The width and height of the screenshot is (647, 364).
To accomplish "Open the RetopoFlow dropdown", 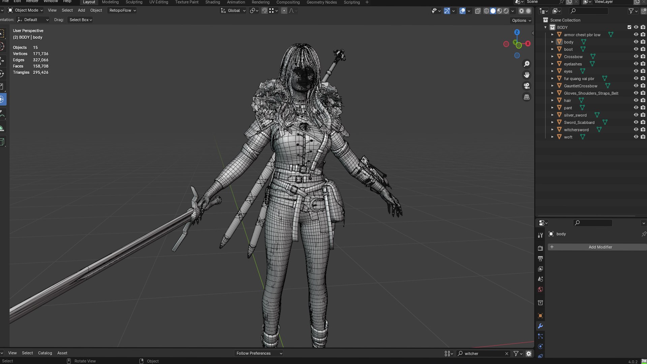I will (122, 10).
